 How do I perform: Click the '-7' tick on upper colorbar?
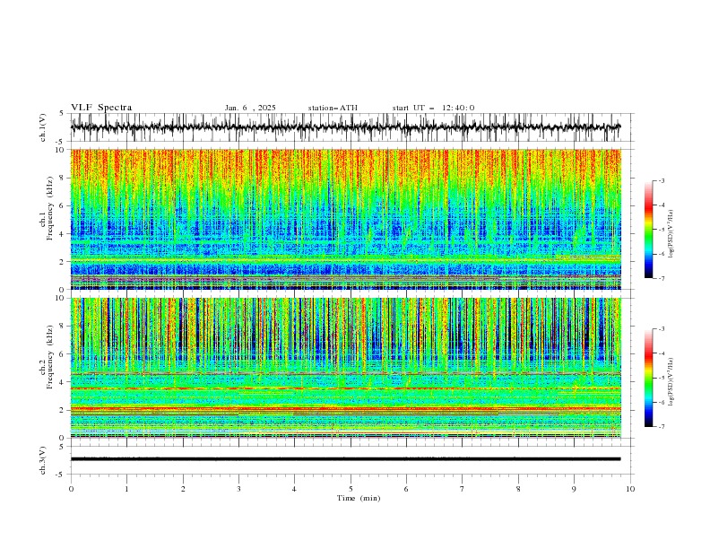click(x=662, y=278)
